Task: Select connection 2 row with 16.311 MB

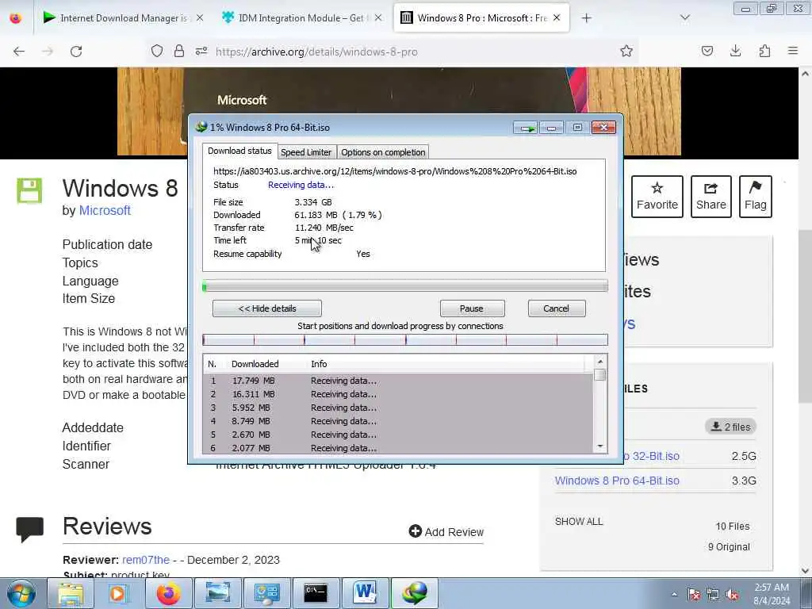Action: [x=398, y=394]
